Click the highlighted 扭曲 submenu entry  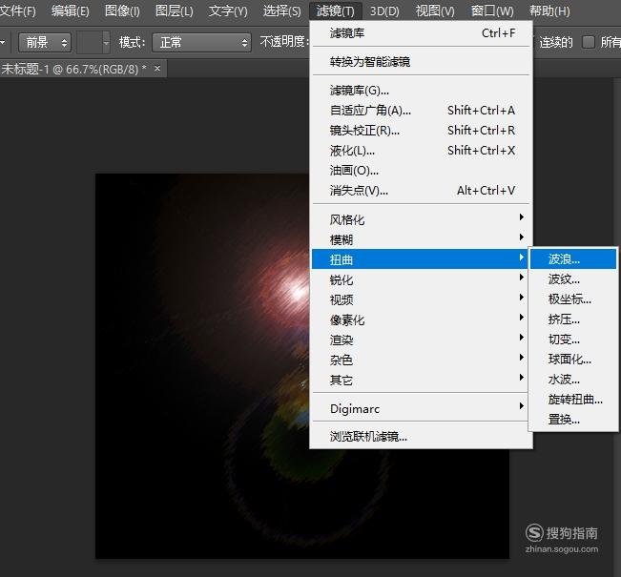point(420,259)
